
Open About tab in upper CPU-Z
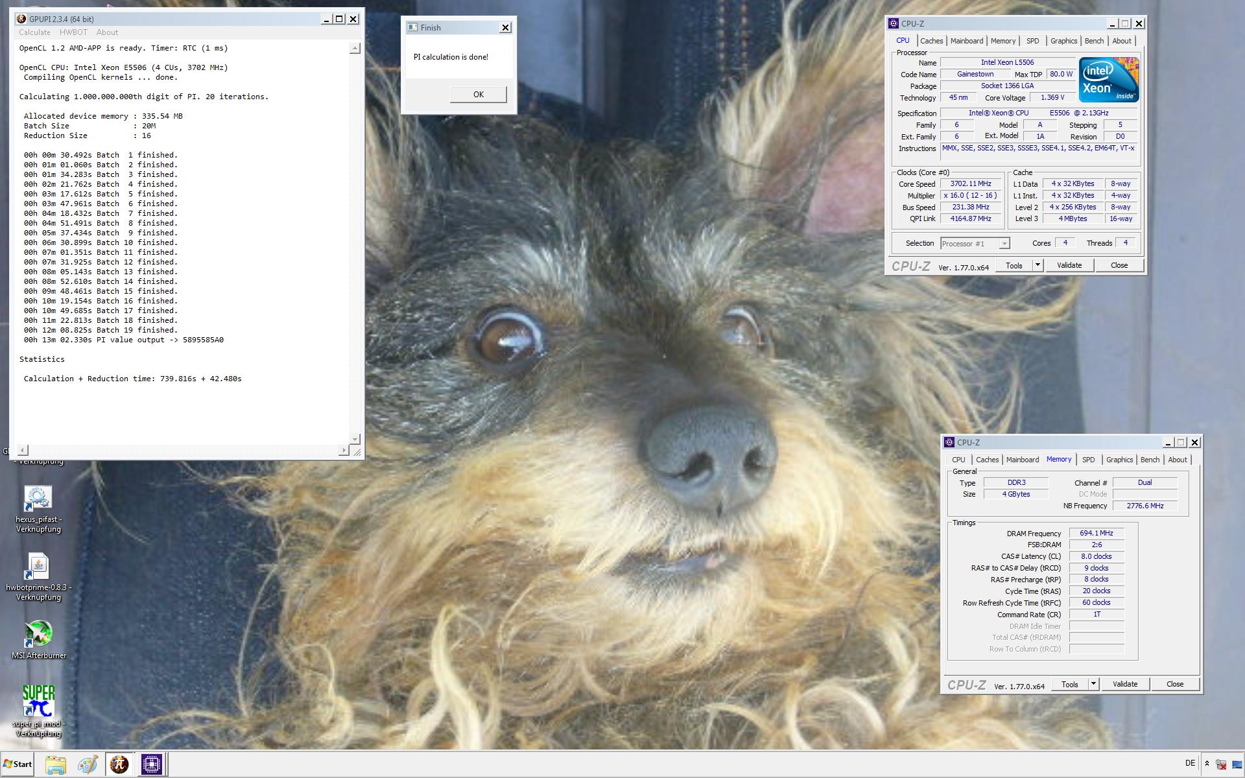point(1122,41)
